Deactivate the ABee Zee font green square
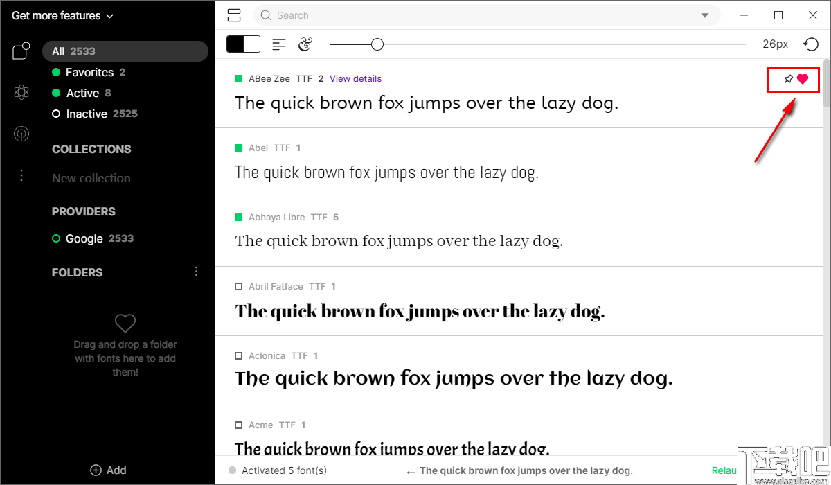The height and width of the screenshot is (485, 831). point(238,79)
